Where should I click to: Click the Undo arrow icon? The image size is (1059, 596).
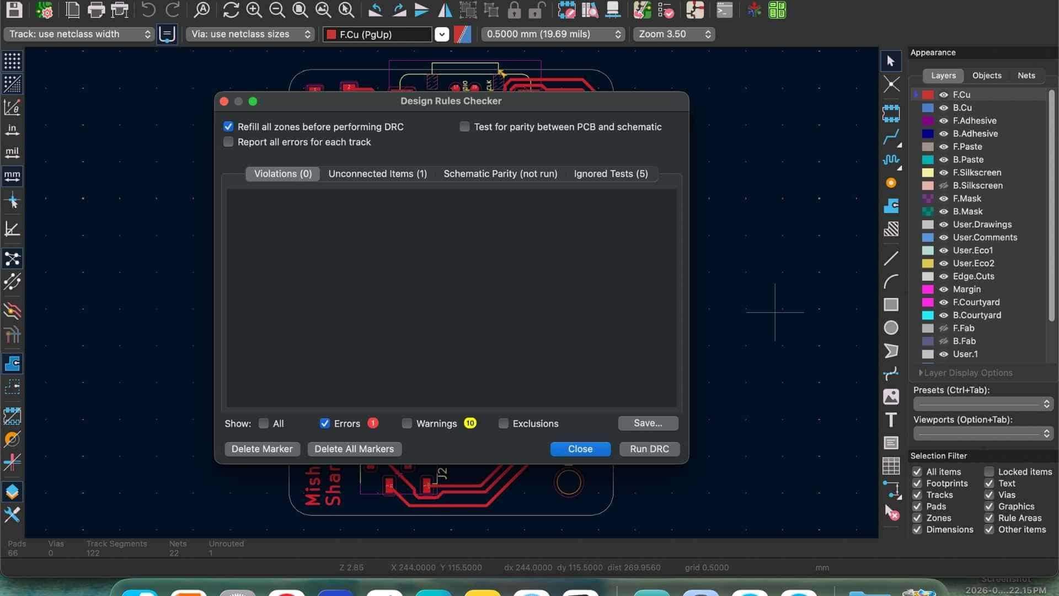148,10
